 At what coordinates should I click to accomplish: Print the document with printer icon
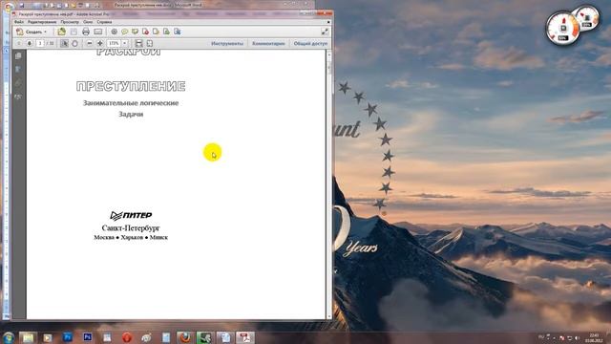point(86,32)
